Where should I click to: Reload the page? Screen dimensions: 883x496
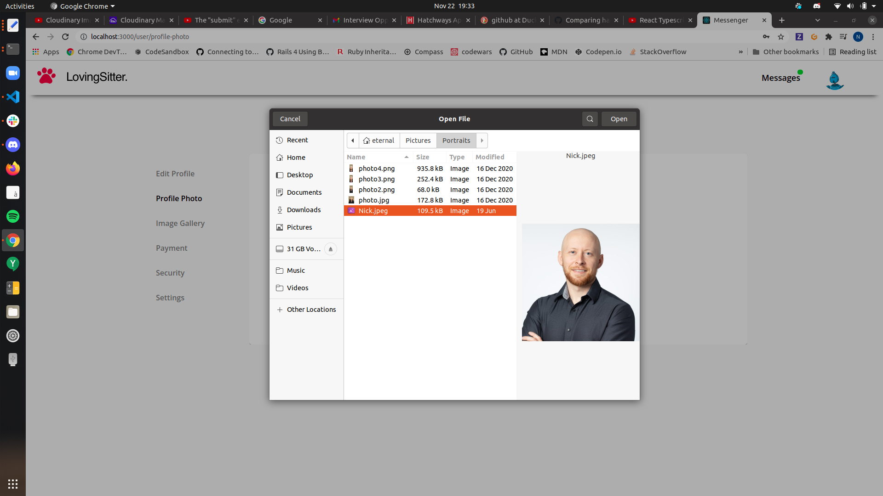coord(65,37)
